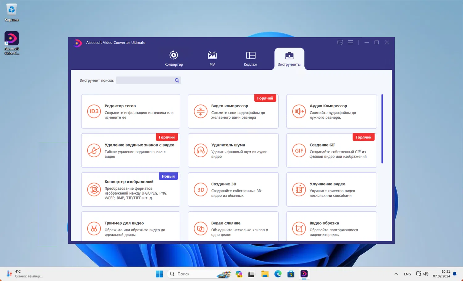
Task: Click the 3D maker icon
Action: [201, 190]
